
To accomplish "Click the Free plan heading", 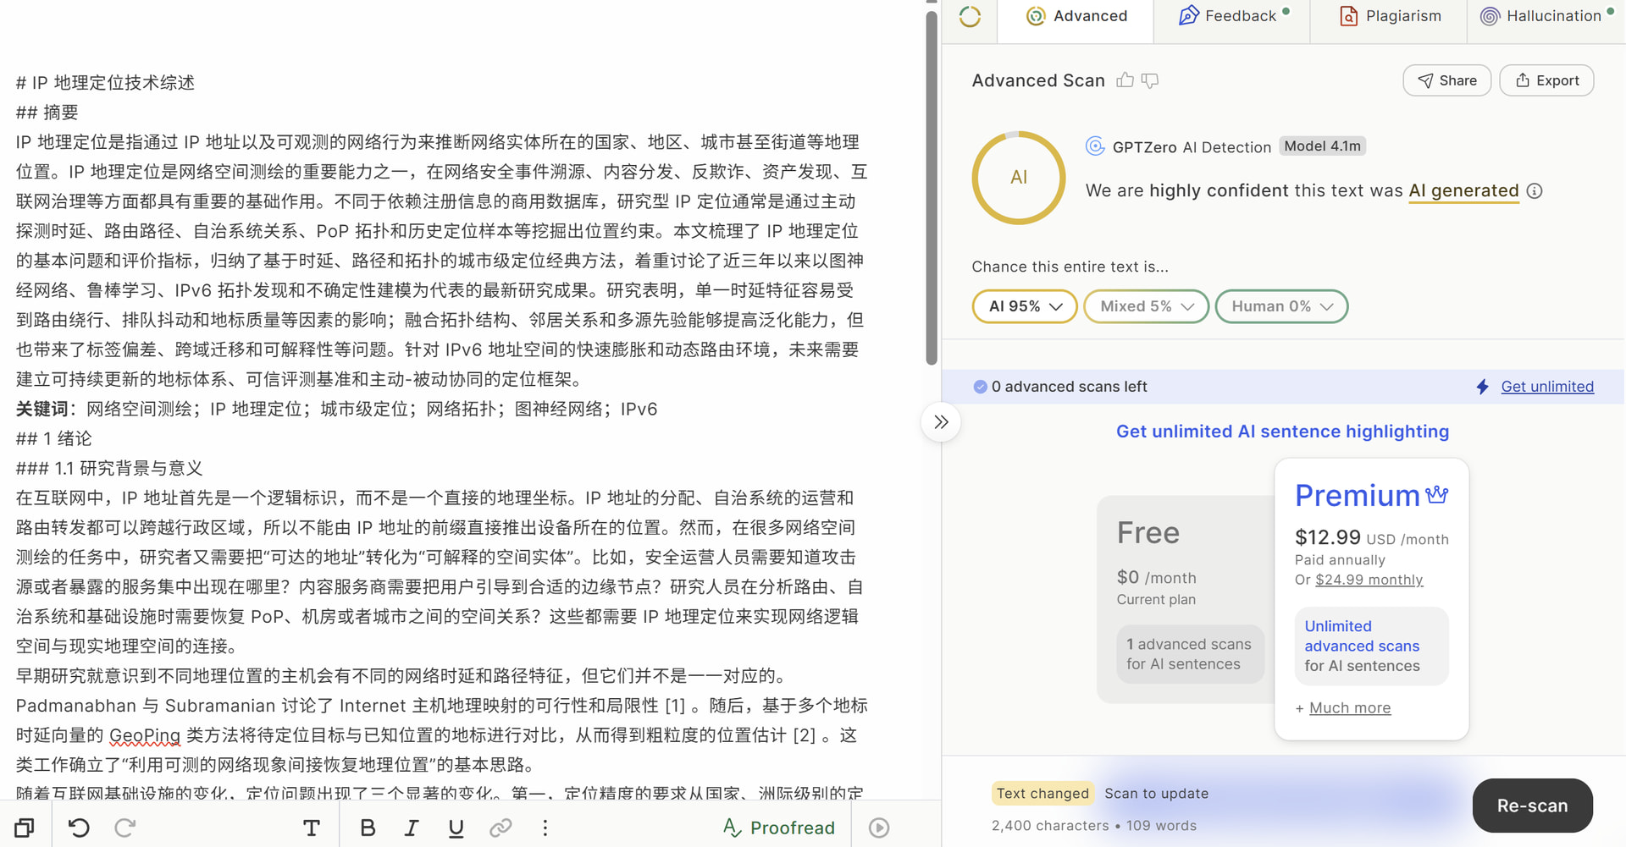I will 1148,533.
